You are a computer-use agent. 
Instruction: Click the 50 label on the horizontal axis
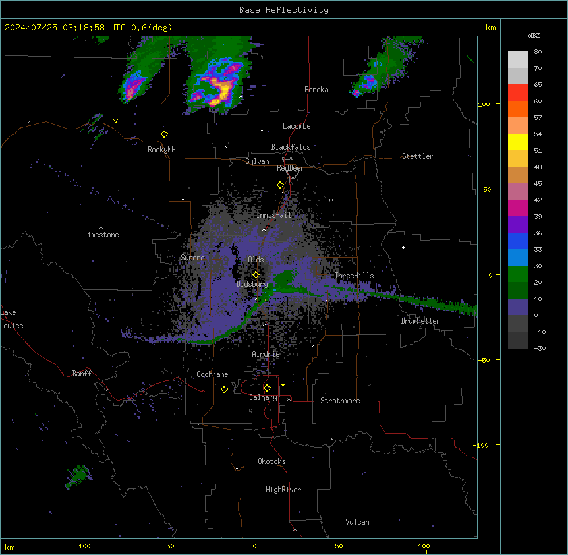point(339,546)
